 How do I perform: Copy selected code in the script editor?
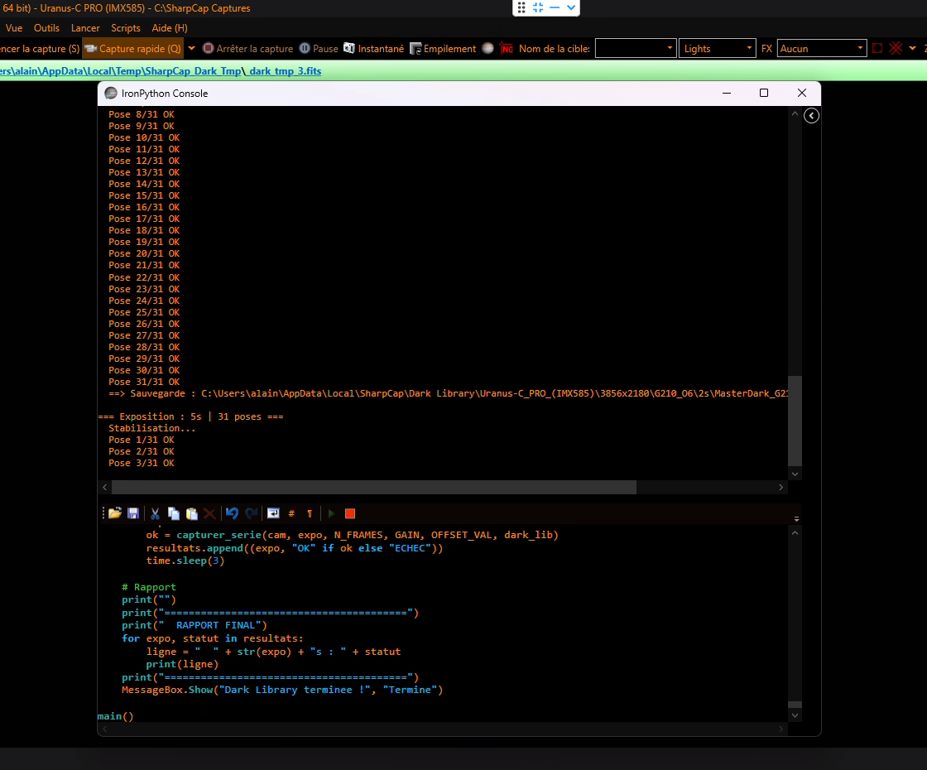tap(173, 513)
